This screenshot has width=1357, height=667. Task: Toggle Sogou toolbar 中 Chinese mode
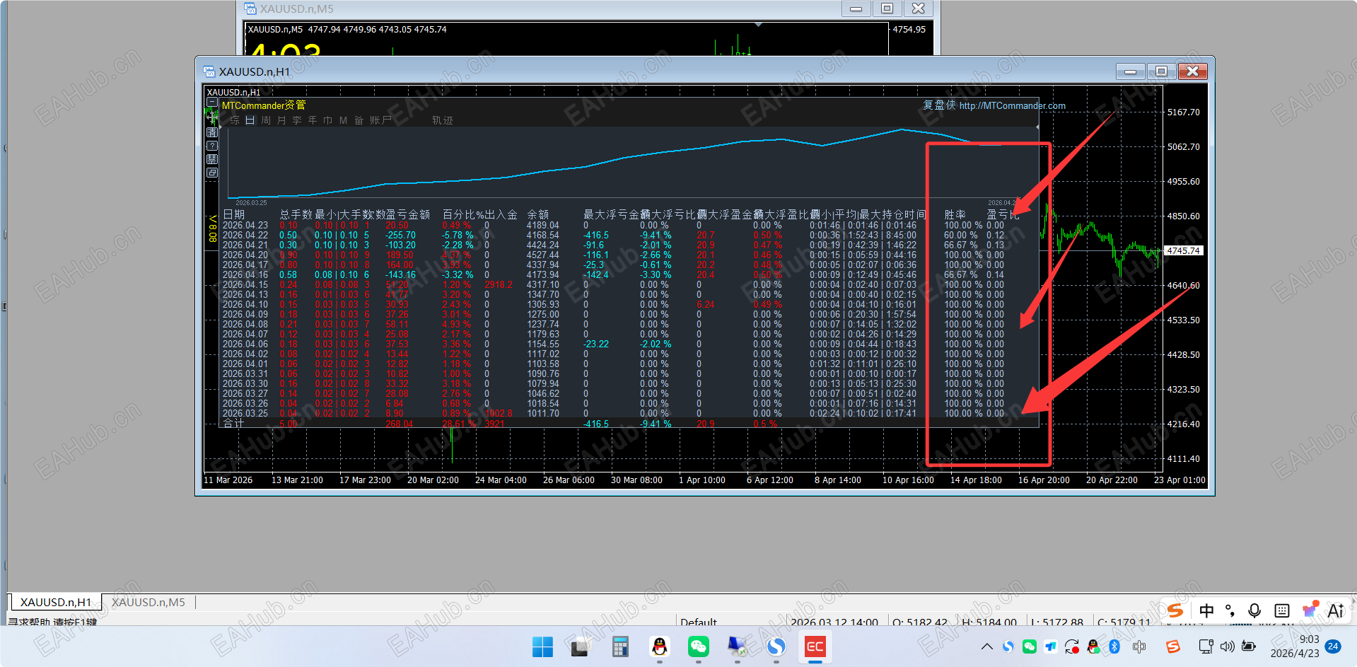tap(1206, 610)
